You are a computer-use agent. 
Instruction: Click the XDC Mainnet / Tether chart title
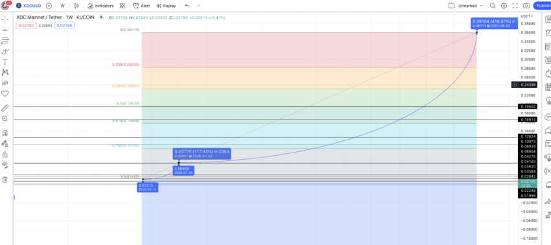pyautogui.click(x=55, y=17)
